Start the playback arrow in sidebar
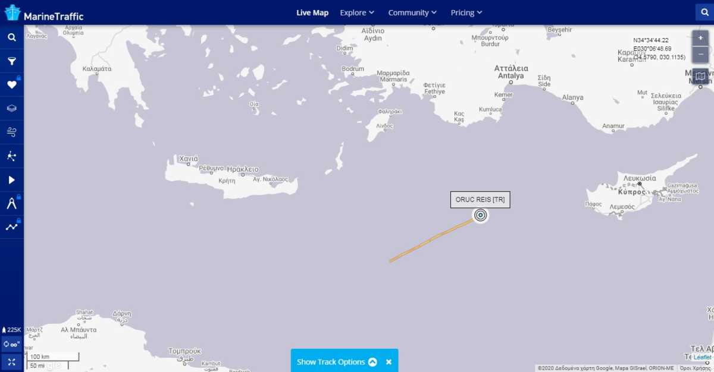Image resolution: width=714 pixels, height=372 pixels. click(11, 179)
